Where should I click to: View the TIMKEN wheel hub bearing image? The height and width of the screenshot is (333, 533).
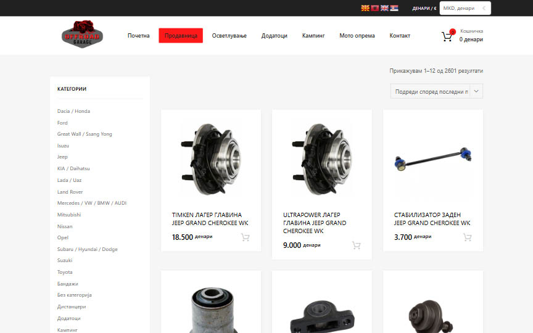point(211,158)
